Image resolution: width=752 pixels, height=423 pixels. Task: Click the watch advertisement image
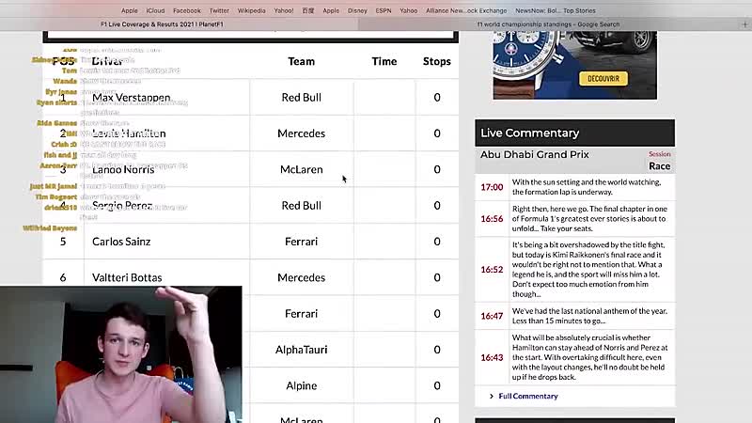pyautogui.click(x=574, y=52)
